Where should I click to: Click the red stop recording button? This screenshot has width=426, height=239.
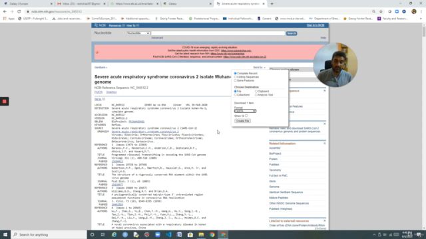pyautogui.click(x=5, y=102)
